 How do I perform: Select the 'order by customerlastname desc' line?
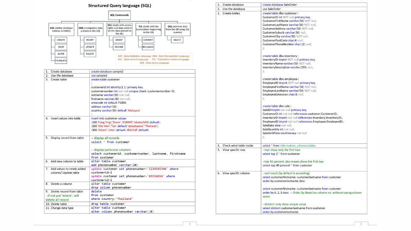tap(284, 181)
